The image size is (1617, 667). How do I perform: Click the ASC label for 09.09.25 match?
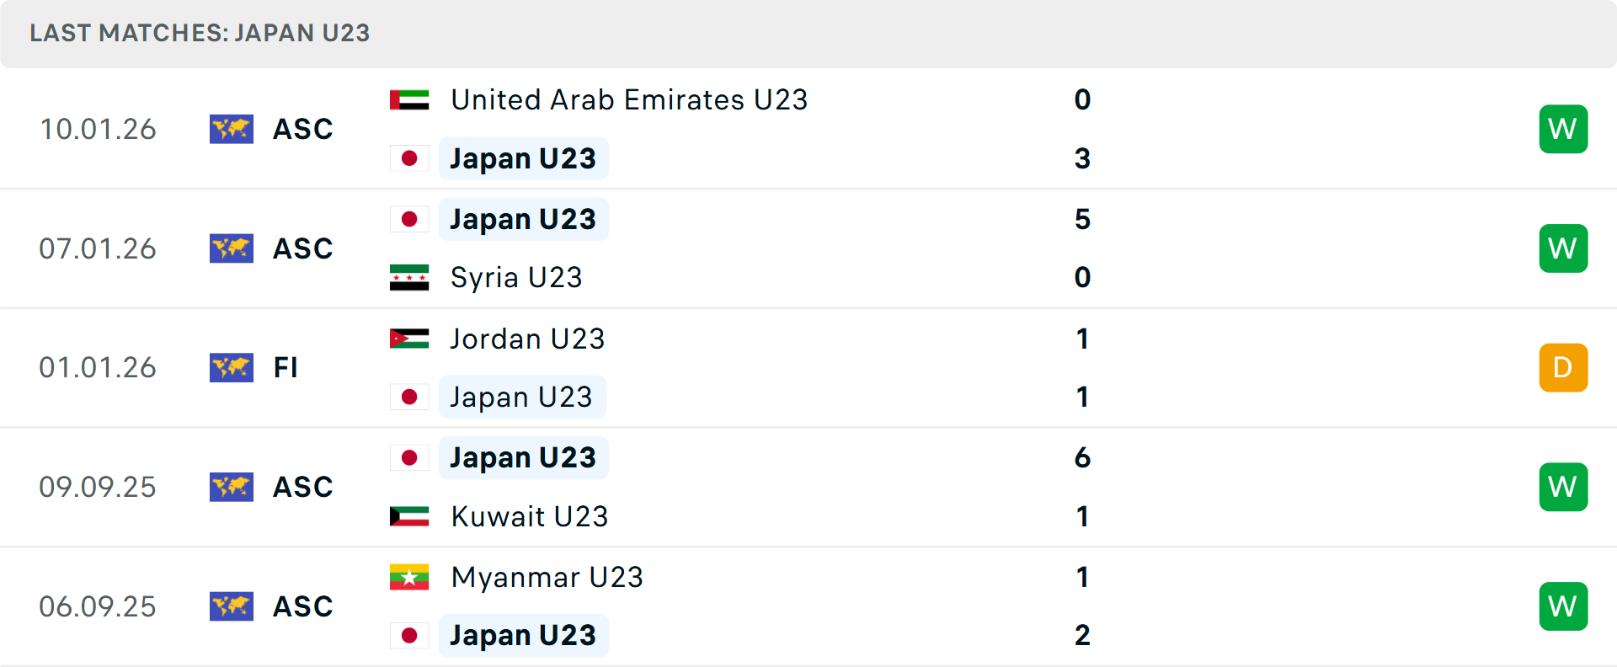[303, 487]
